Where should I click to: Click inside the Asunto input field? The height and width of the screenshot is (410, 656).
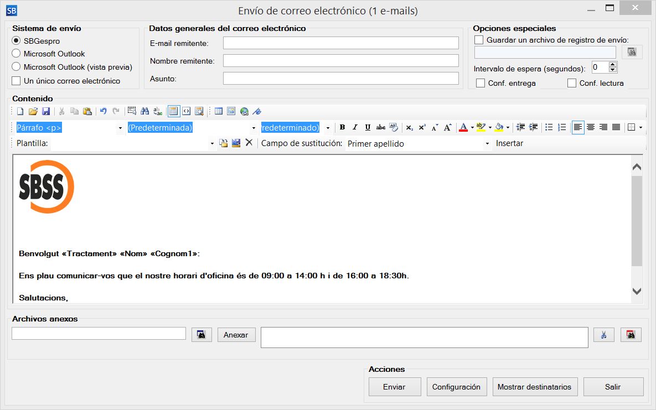click(x=340, y=78)
